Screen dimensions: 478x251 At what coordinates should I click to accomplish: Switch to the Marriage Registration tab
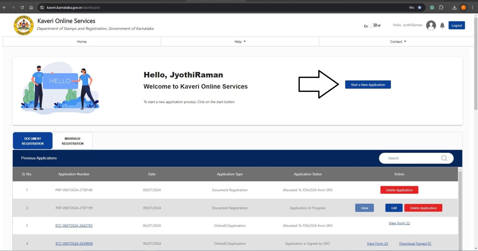(x=73, y=141)
